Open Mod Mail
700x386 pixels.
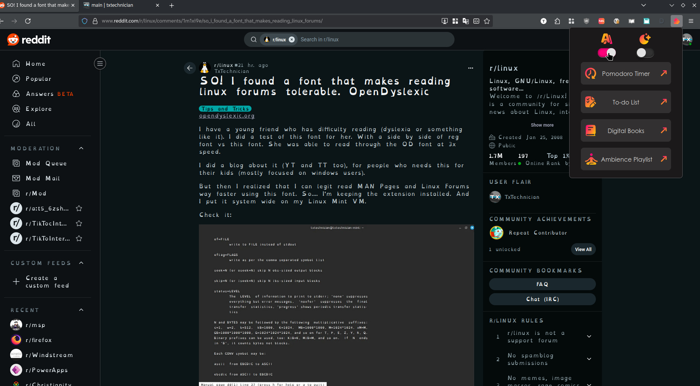click(x=47, y=178)
